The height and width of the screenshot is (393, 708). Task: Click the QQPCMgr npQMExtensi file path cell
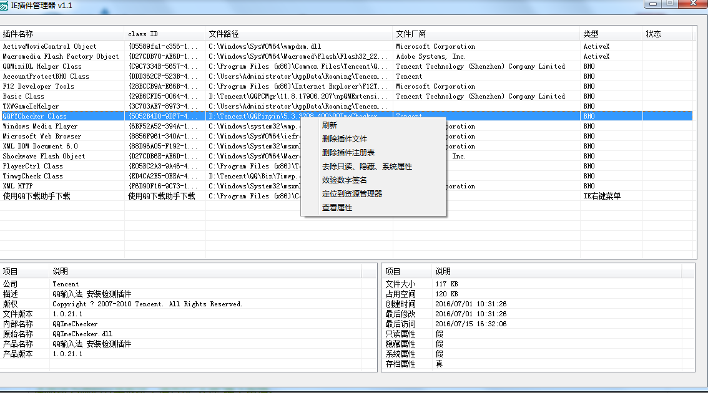pyautogui.click(x=298, y=96)
